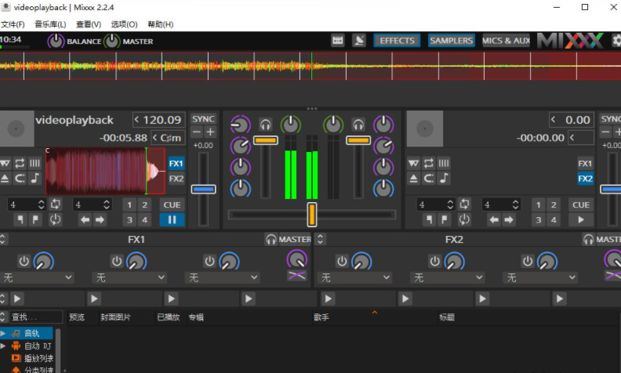
Task: Enable keylock music note on right deck
Action: point(444,179)
